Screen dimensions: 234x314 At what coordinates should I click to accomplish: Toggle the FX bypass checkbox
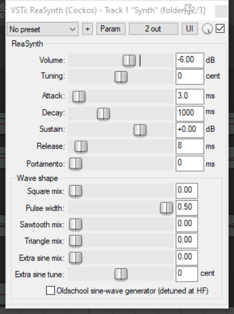(x=220, y=29)
